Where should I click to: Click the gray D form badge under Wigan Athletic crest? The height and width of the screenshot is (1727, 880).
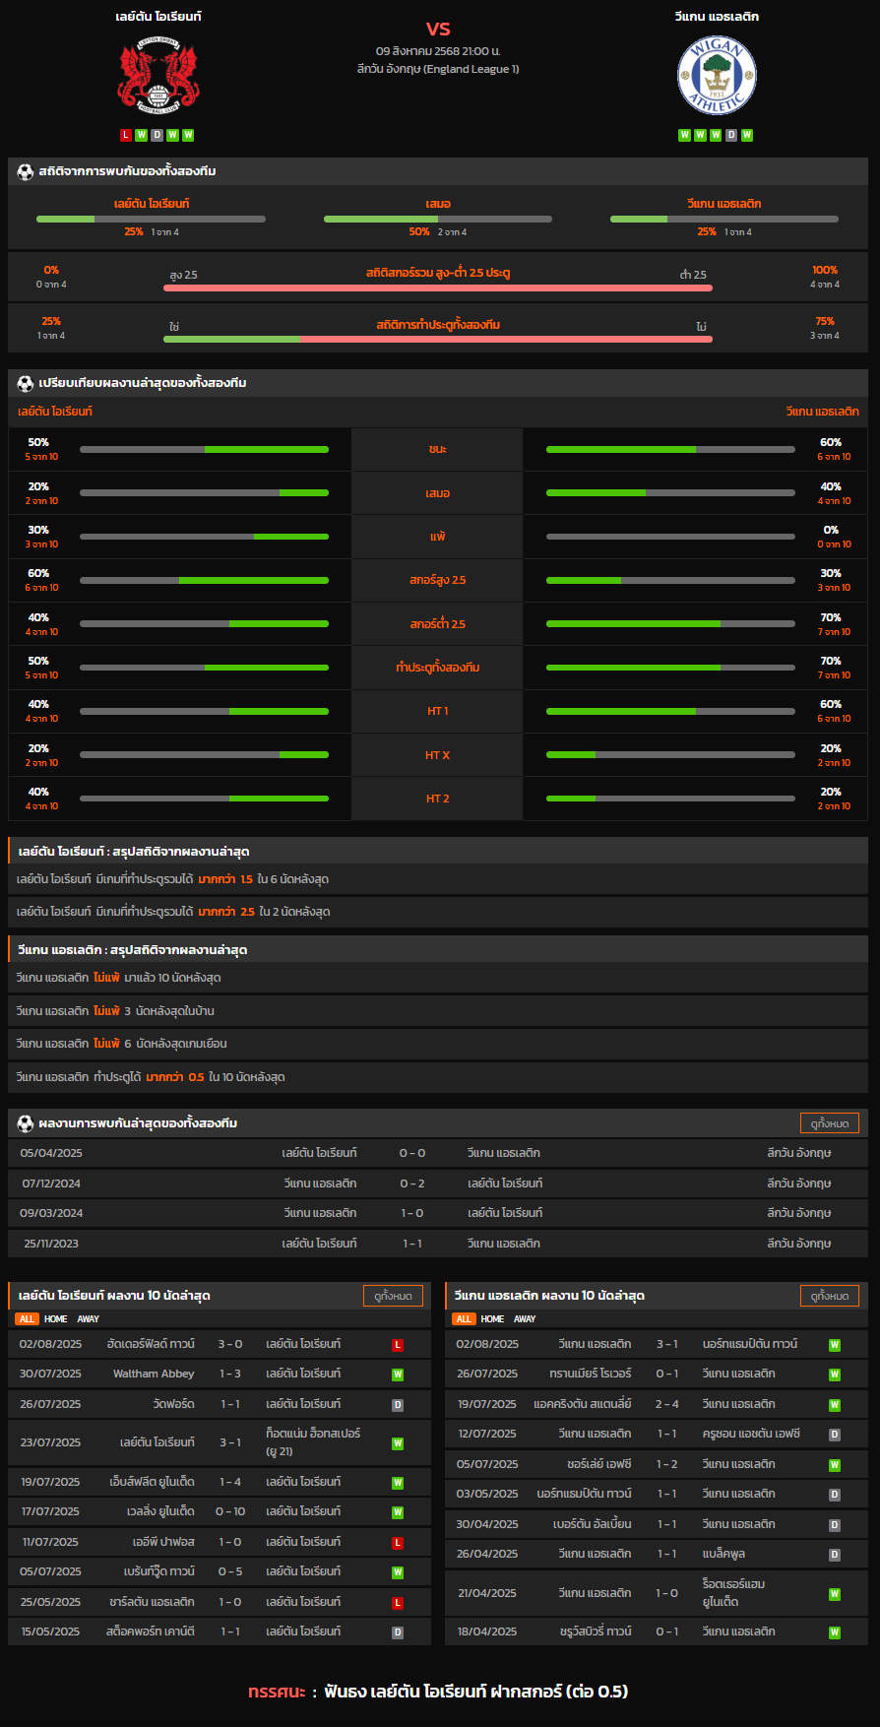coord(731,135)
